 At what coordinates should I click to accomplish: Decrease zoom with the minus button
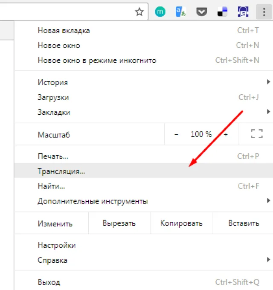[176, 134]
